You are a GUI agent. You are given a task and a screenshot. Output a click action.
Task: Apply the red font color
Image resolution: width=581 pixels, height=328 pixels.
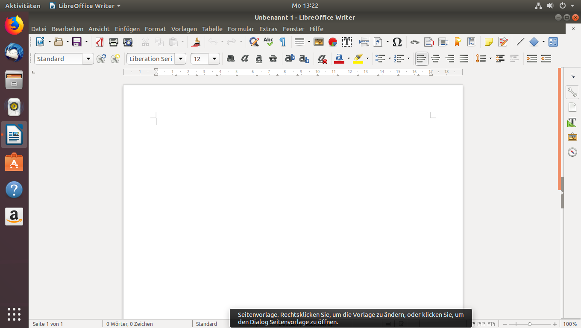(340, 59)
